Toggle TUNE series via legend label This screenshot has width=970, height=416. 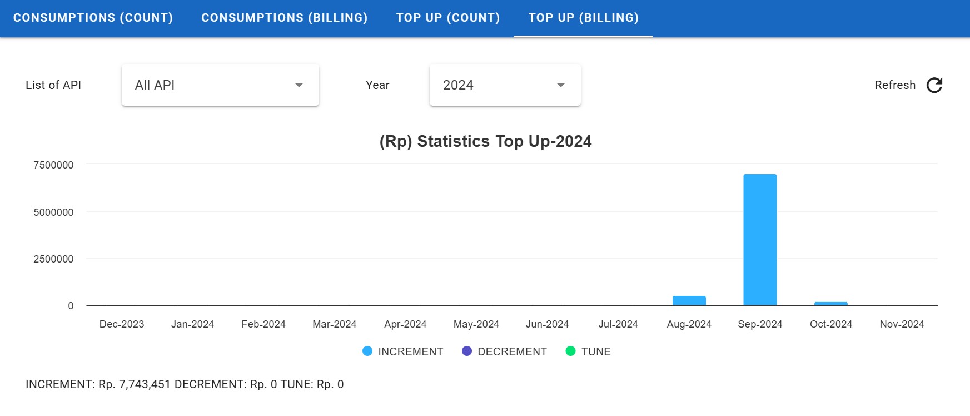[x=596, y=351]
